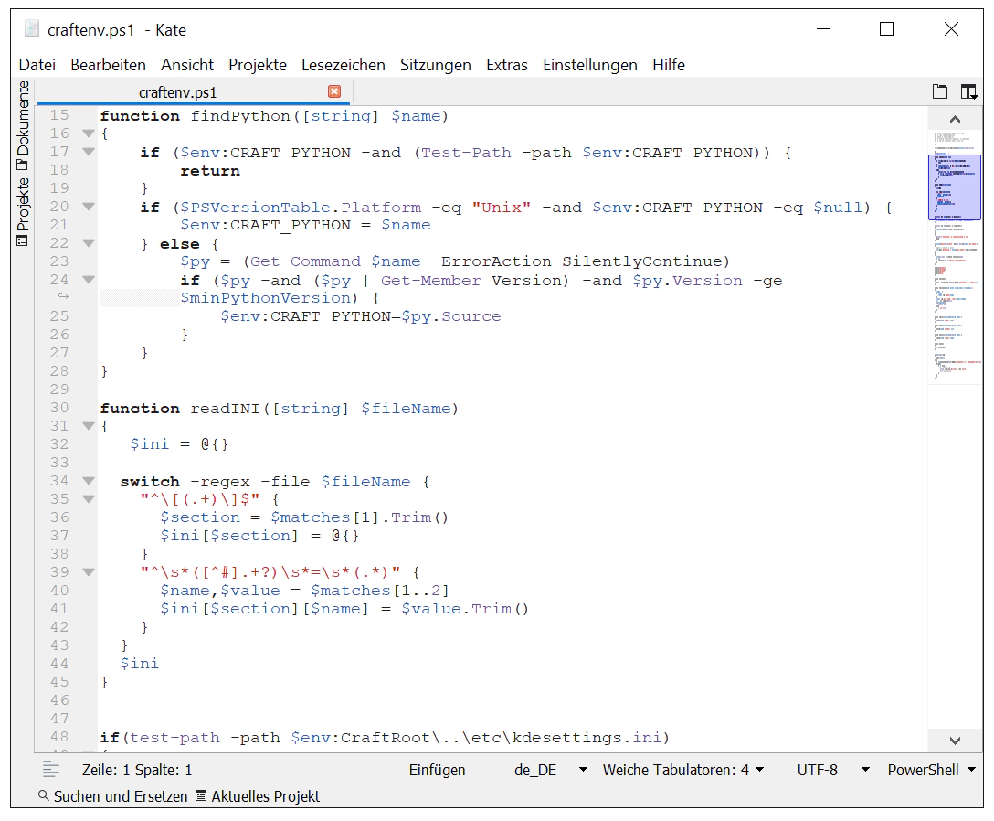Screen dimensions: 994x821
Task: Open the Extras menu
Action: point(506,65)
